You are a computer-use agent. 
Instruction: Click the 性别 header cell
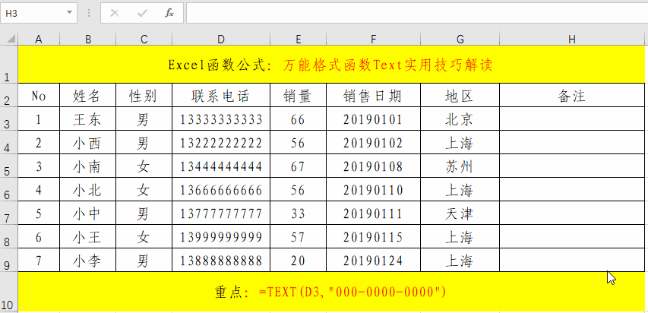point(144,95)
